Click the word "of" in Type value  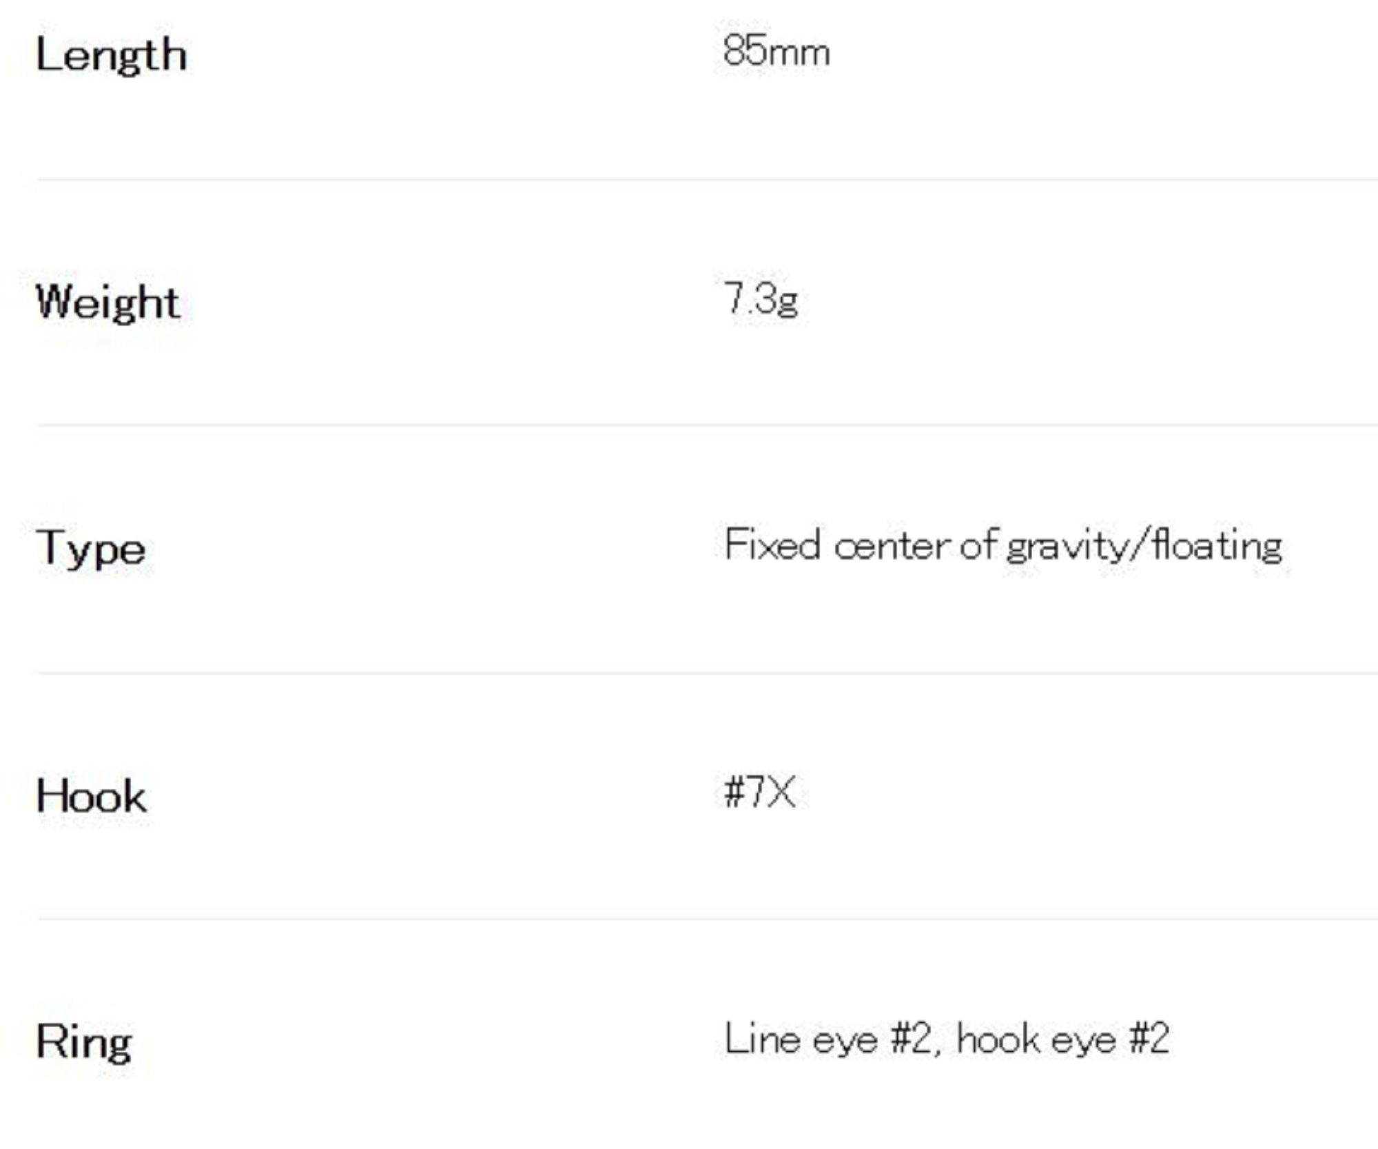click(979, 545)
